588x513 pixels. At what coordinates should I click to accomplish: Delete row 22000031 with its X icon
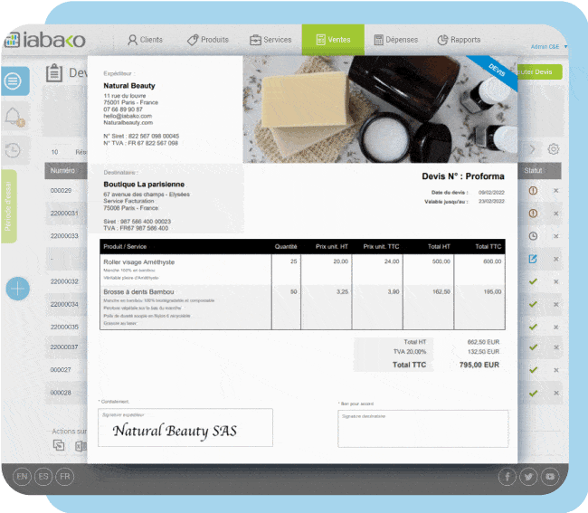(556, 214)
